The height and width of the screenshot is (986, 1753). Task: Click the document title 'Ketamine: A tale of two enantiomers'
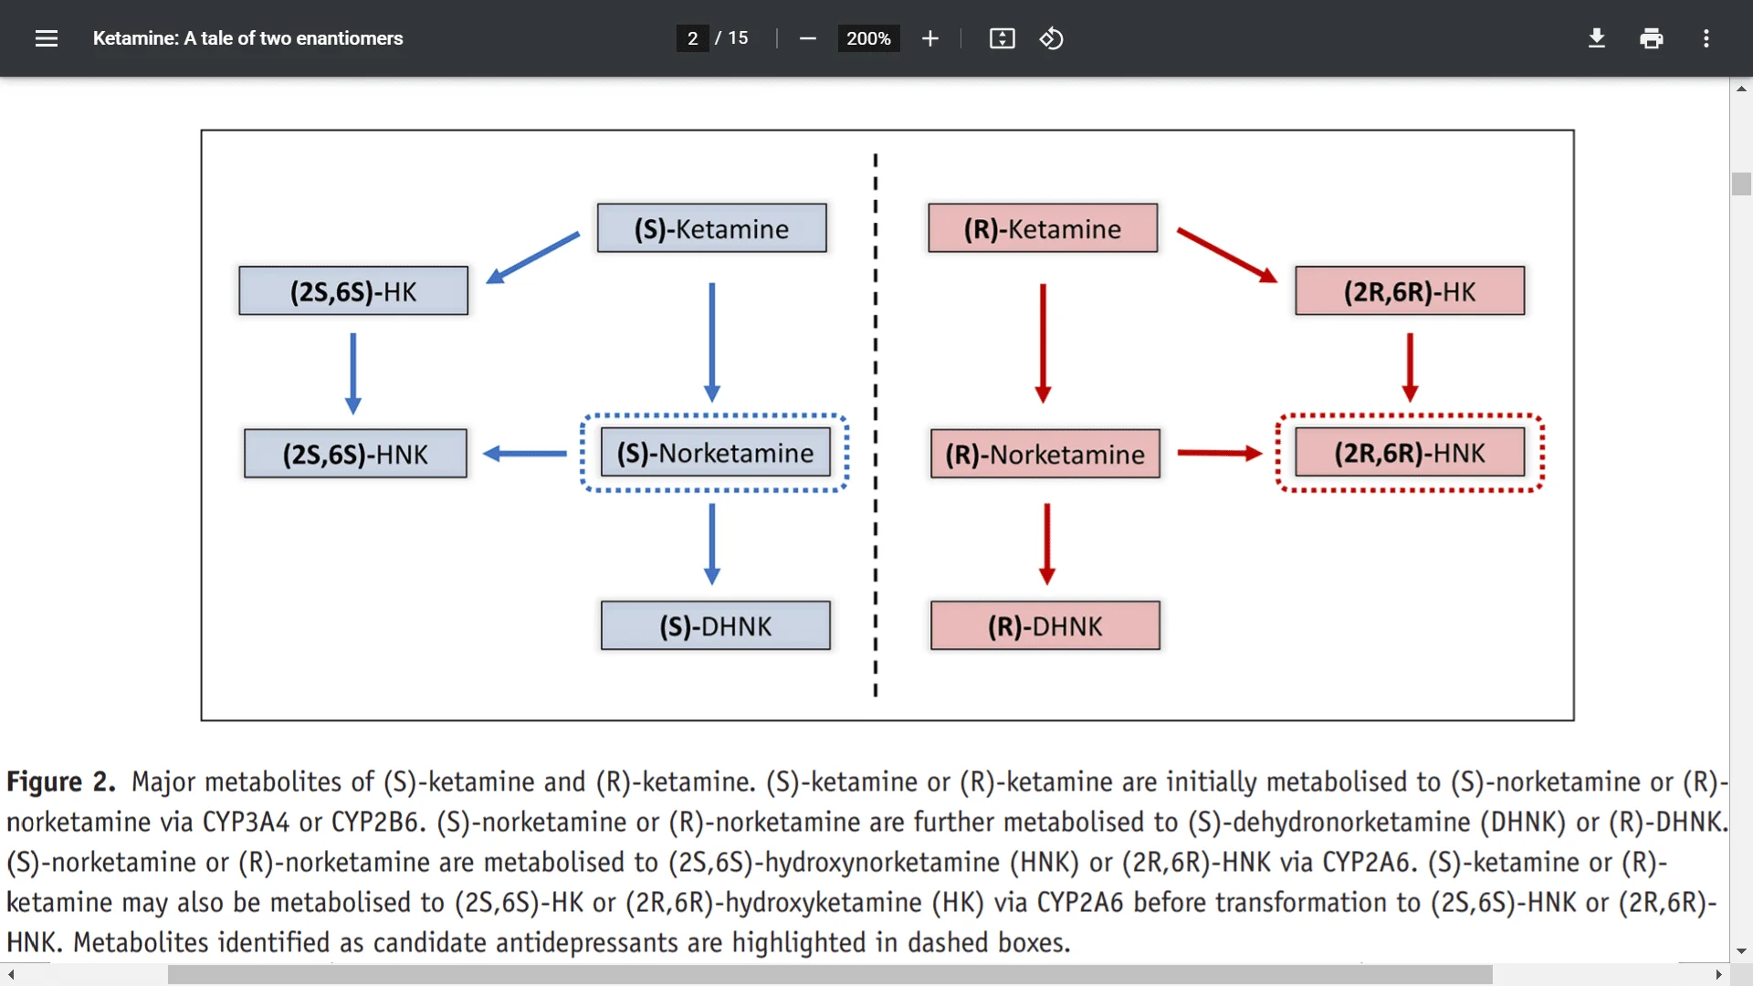click(x=247, y=38)
